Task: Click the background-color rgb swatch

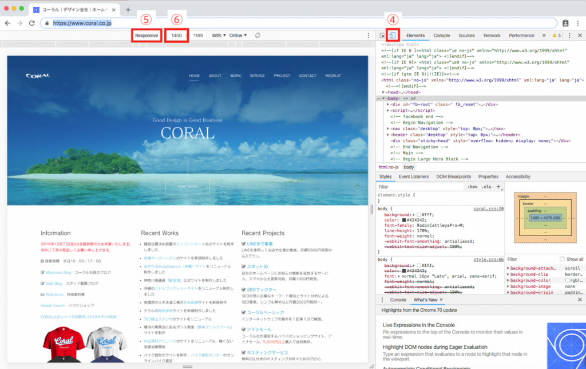Action: coord(567,280)
